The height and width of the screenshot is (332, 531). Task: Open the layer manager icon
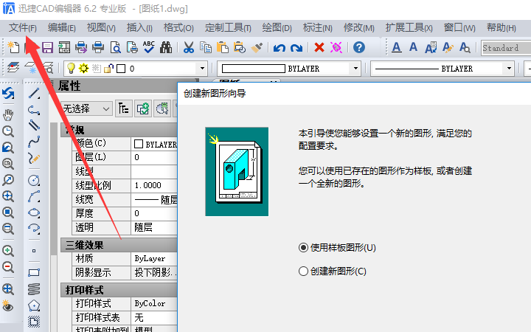coord(13,68)
